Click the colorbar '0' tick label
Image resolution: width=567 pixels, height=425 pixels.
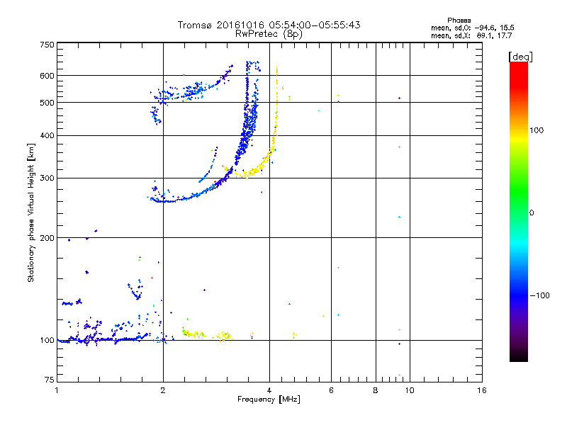coord(532,213)
